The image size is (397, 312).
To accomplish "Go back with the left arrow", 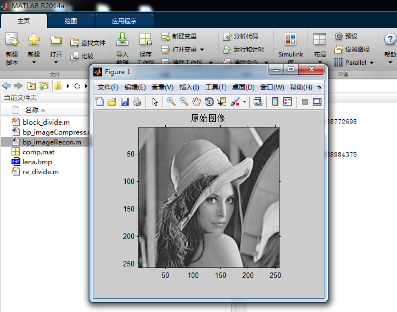I will coord(6,86).
